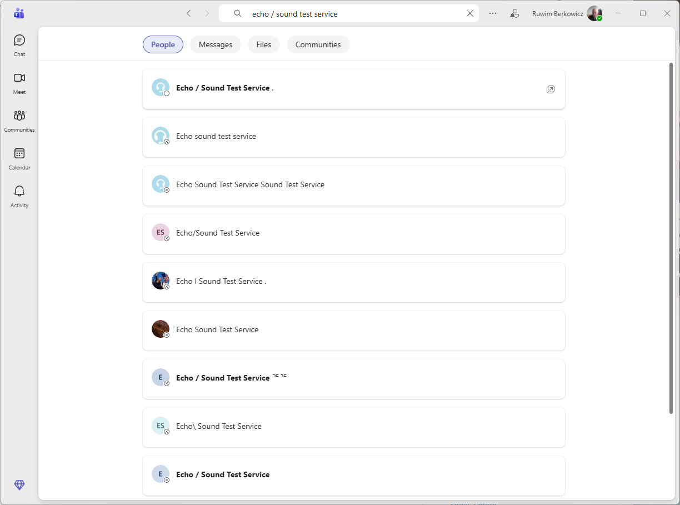Go back with the left arrow

pyautogui.click(x=188, y=13)
